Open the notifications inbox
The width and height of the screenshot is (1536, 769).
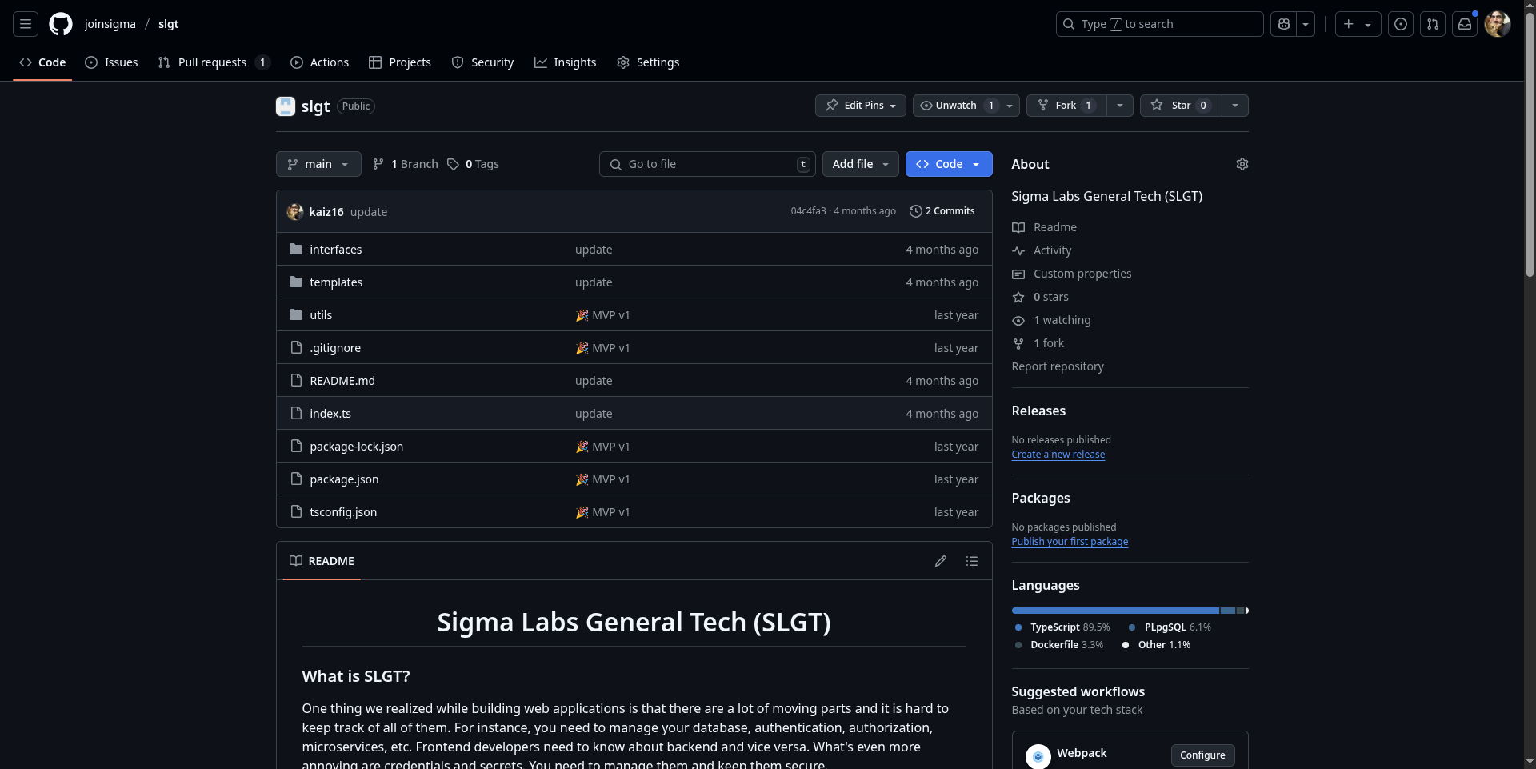1465,24
